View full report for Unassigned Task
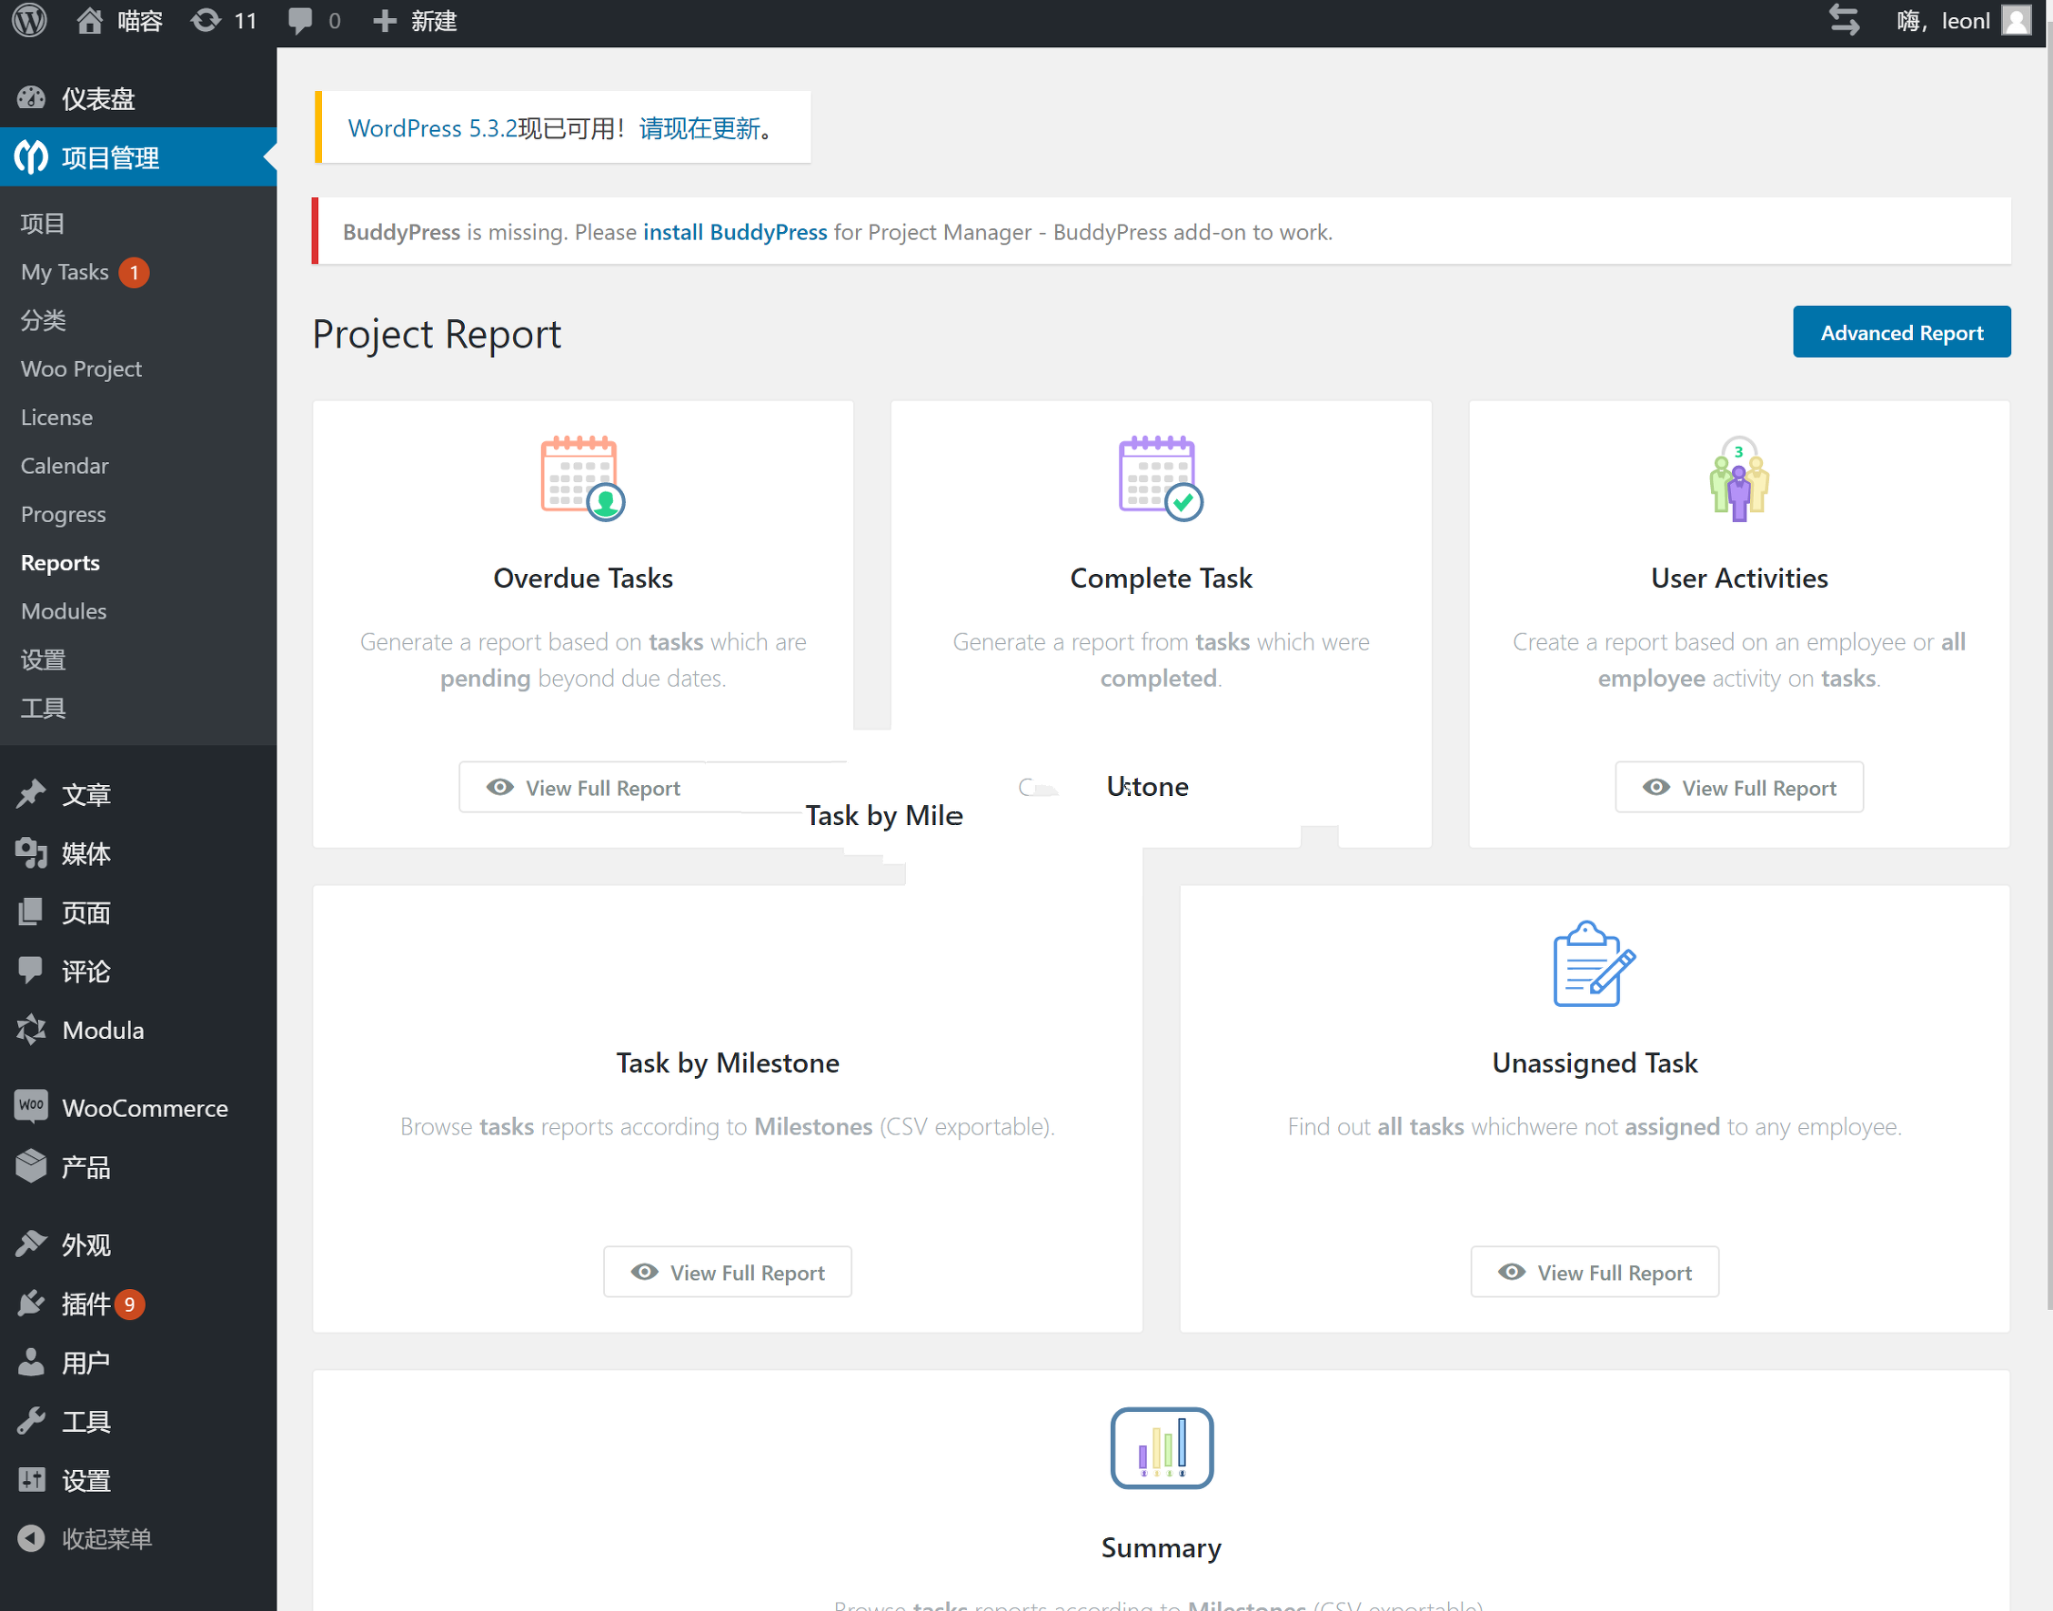2053x1611 pixels. pos(1594,1273)
